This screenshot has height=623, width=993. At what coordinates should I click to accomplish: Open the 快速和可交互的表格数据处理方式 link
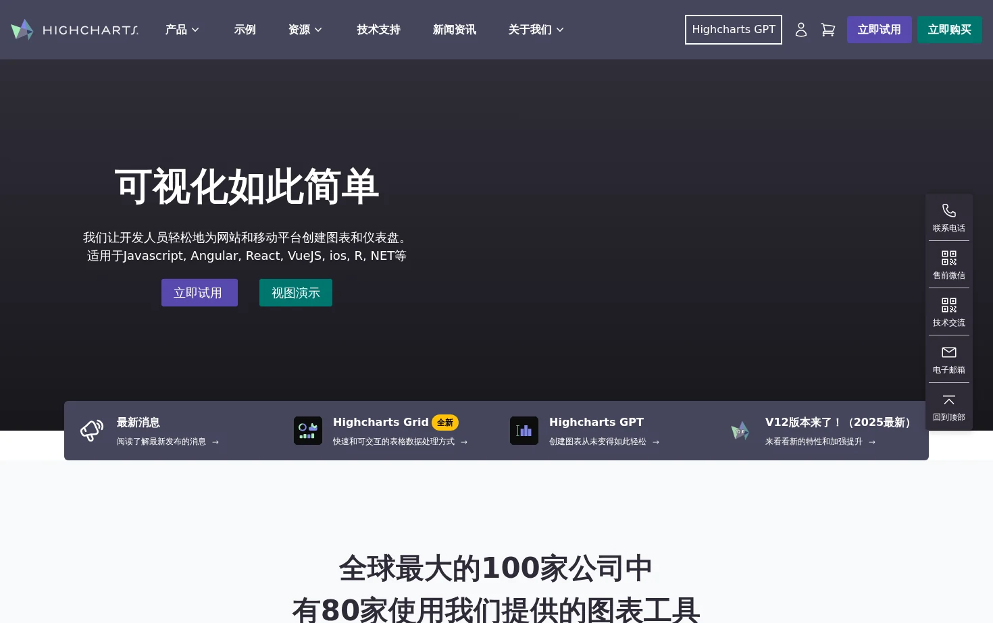pyautogui.click(x=400, y=442)
